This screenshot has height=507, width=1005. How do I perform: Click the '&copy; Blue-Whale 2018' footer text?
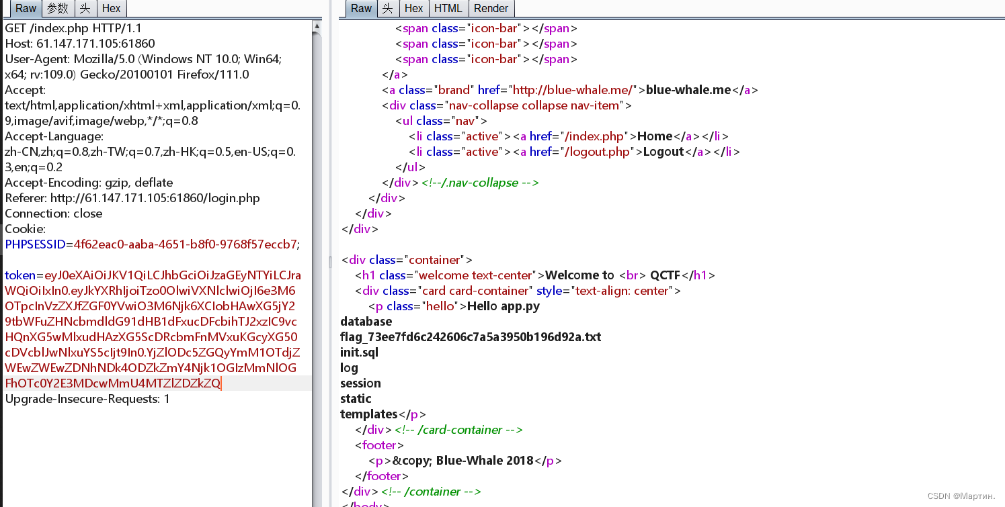(463, 461)
